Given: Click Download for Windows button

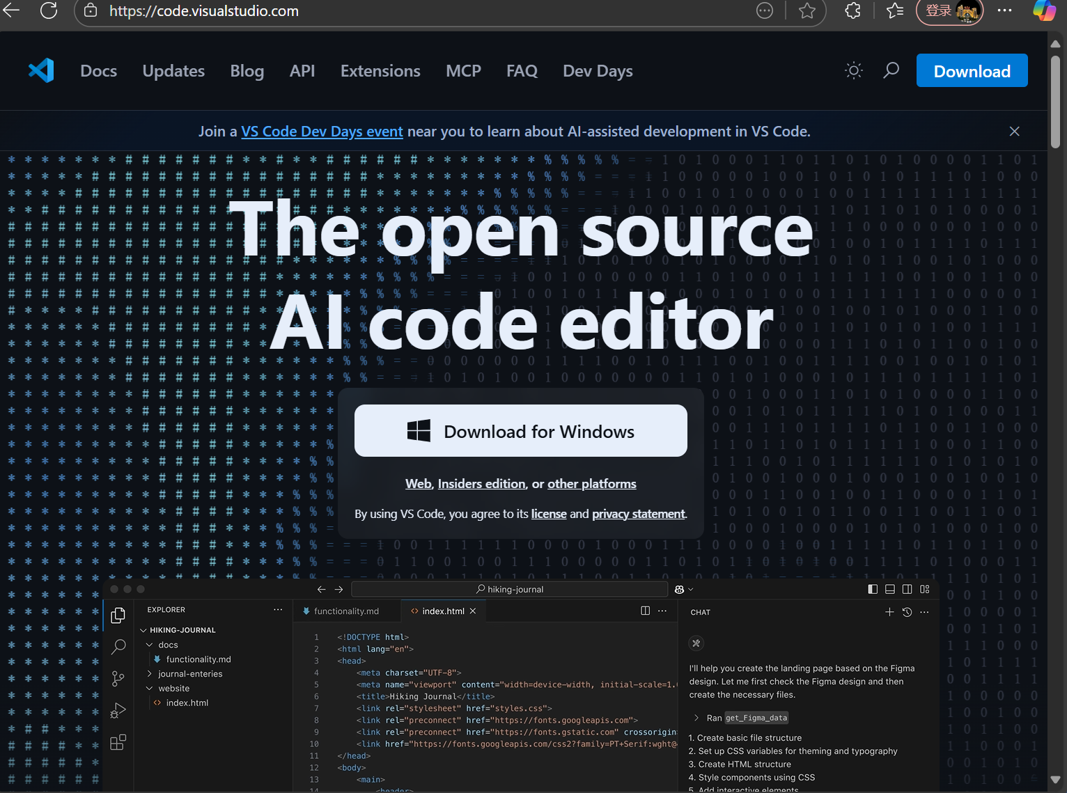Looking at the screenshot, I should click(x=520, y=431).
